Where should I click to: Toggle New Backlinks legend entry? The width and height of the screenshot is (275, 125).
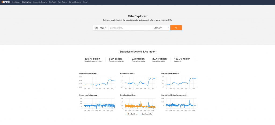131,114
